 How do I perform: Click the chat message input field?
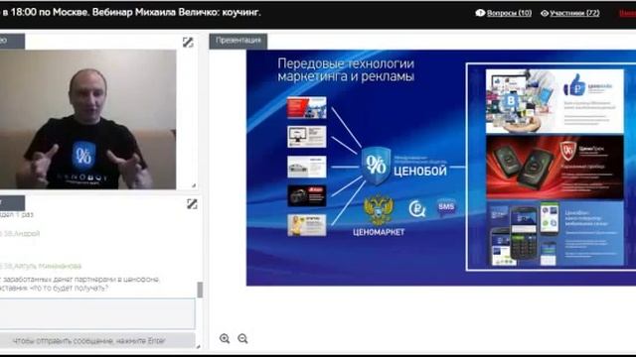pyautogui.click(x=97, y=313)
